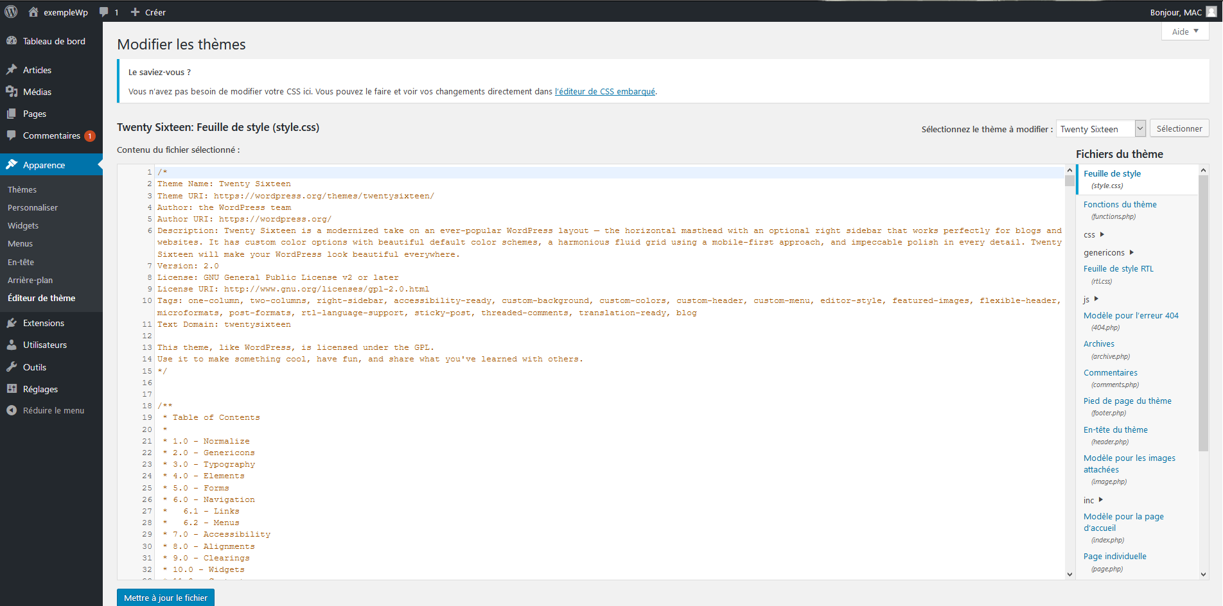Click line 11 Text Domain: twentysixteen

[224, 324]
